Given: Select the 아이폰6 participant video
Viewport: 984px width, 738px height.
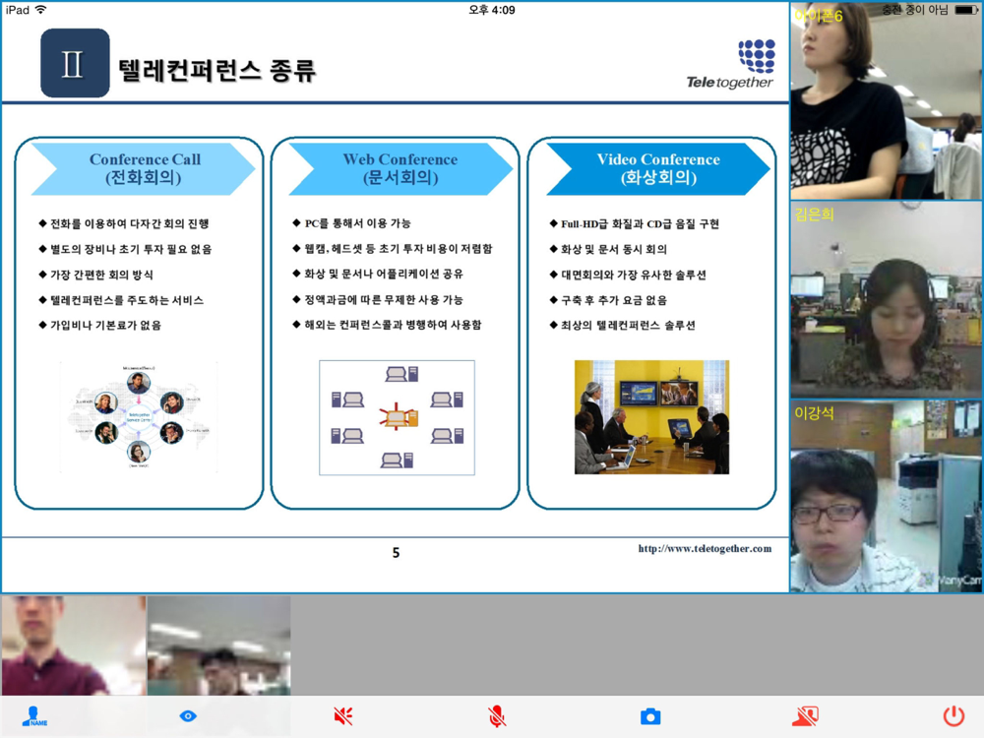Looking at the screenshot, I should tap(886, 101).
